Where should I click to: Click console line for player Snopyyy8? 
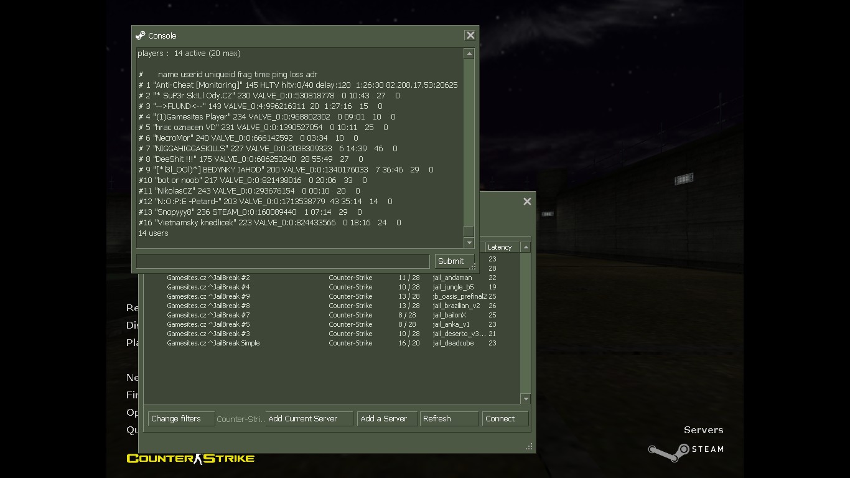coord(250,212)
